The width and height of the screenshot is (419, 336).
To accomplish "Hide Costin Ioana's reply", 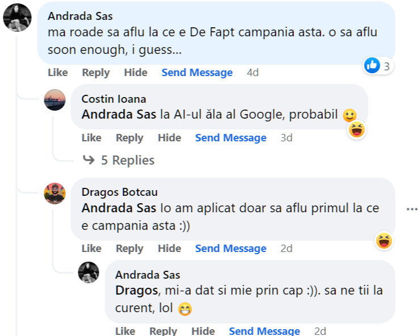I will [169, 138].
